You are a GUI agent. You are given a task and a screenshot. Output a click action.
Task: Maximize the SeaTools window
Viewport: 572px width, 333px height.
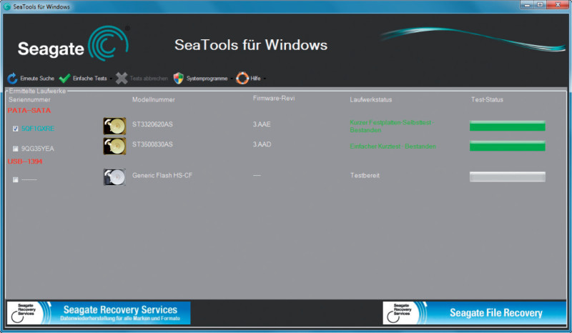(x=540, y=5)
